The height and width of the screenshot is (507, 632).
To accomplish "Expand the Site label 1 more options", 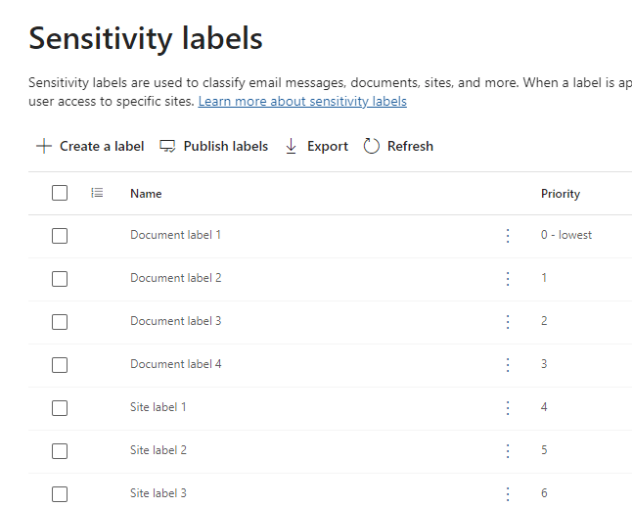I will pyautogui.click(x=508, y=407).
